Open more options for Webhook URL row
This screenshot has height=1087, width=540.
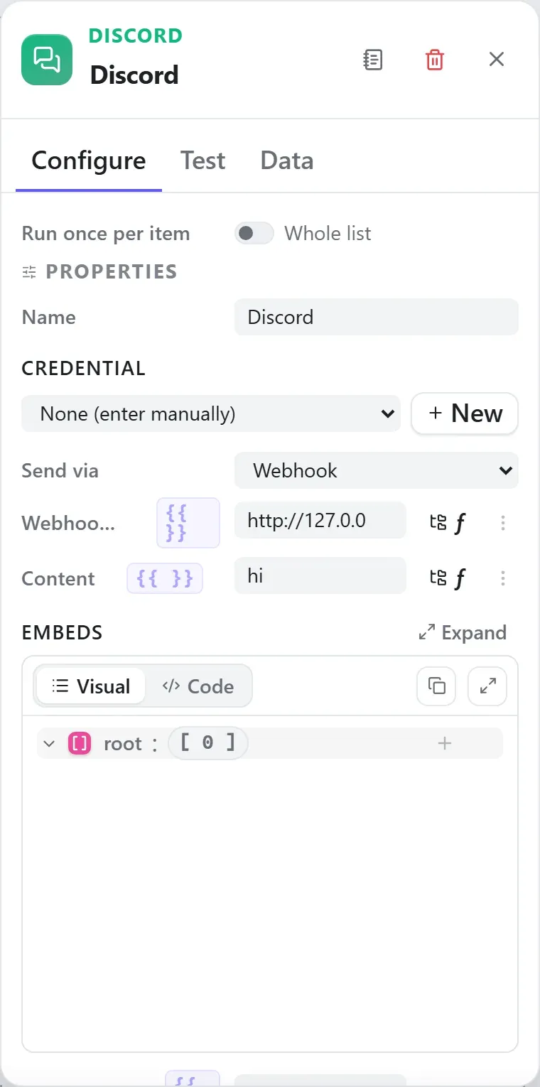coord(503,523)
